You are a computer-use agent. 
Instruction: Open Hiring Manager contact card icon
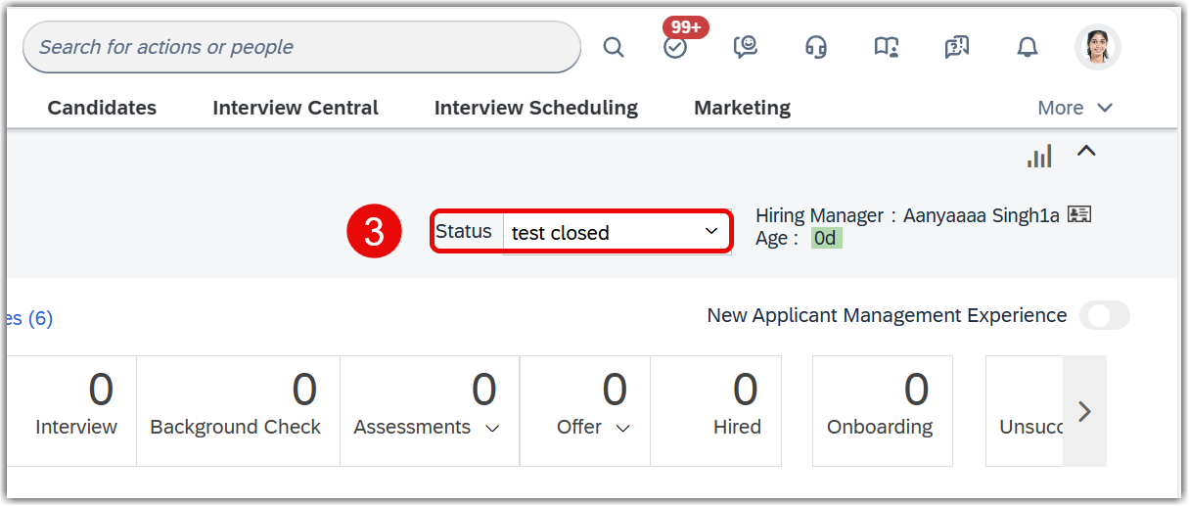[x=1079, y=214]
